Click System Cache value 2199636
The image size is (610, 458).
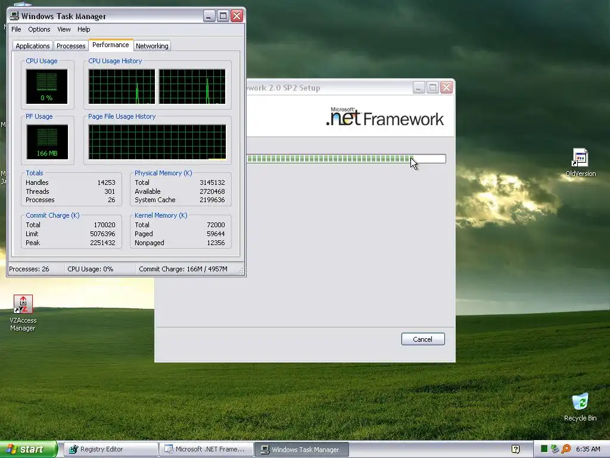212,200
